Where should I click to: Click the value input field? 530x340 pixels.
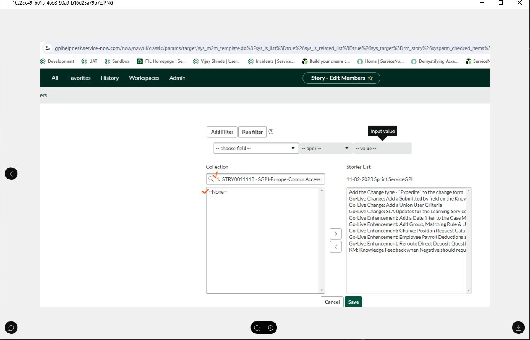click(382, 148)
